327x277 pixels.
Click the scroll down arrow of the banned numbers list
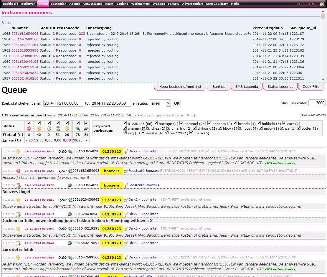[x=323, y=80]
